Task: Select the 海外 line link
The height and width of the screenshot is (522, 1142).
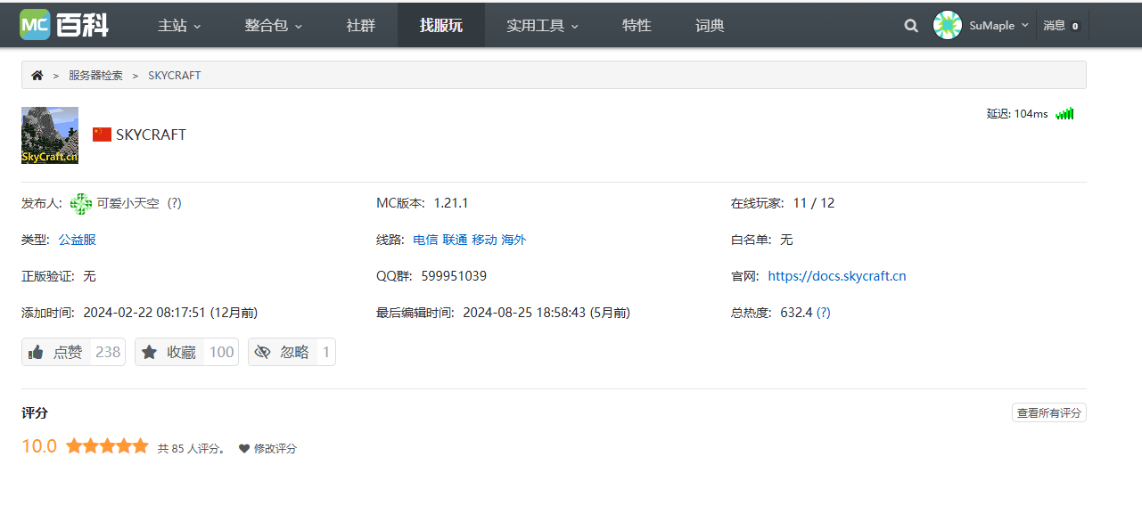Action: 513,240
